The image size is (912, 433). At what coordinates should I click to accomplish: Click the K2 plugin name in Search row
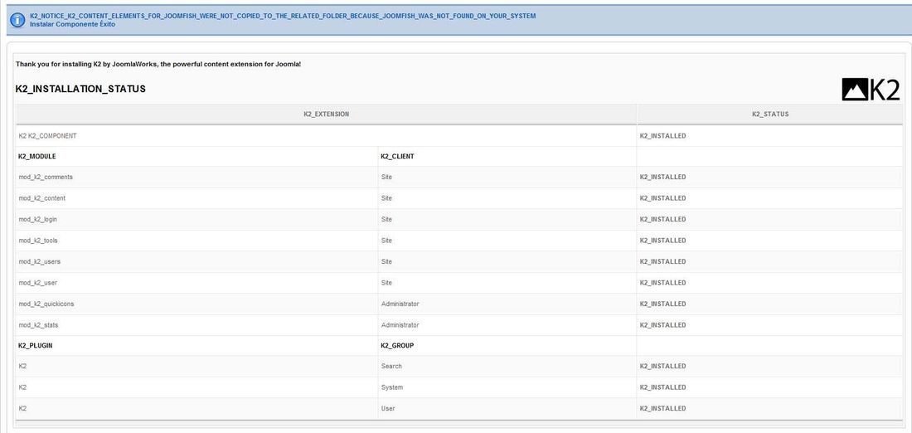coord(22,366)
